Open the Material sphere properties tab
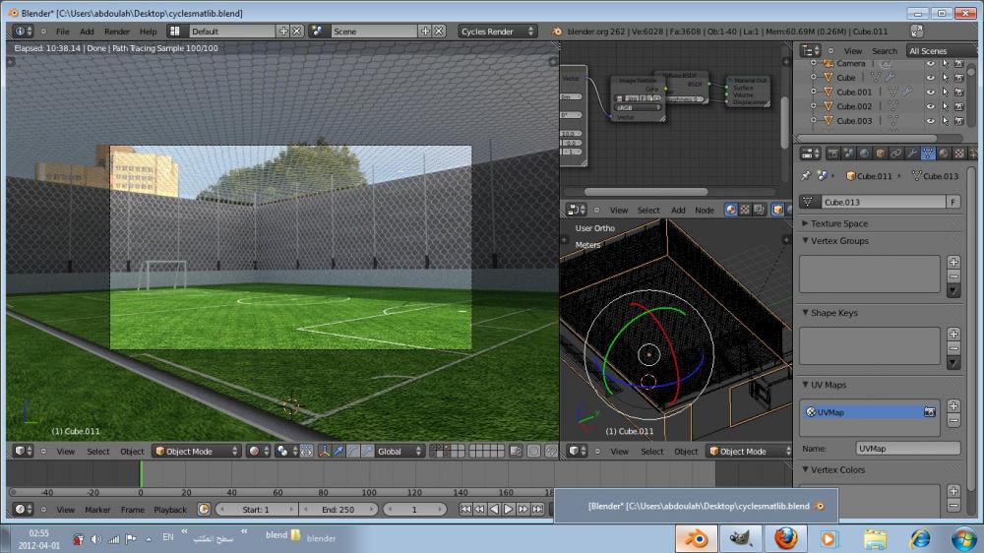This screenshot has width=984, height=553. point(944,154)
